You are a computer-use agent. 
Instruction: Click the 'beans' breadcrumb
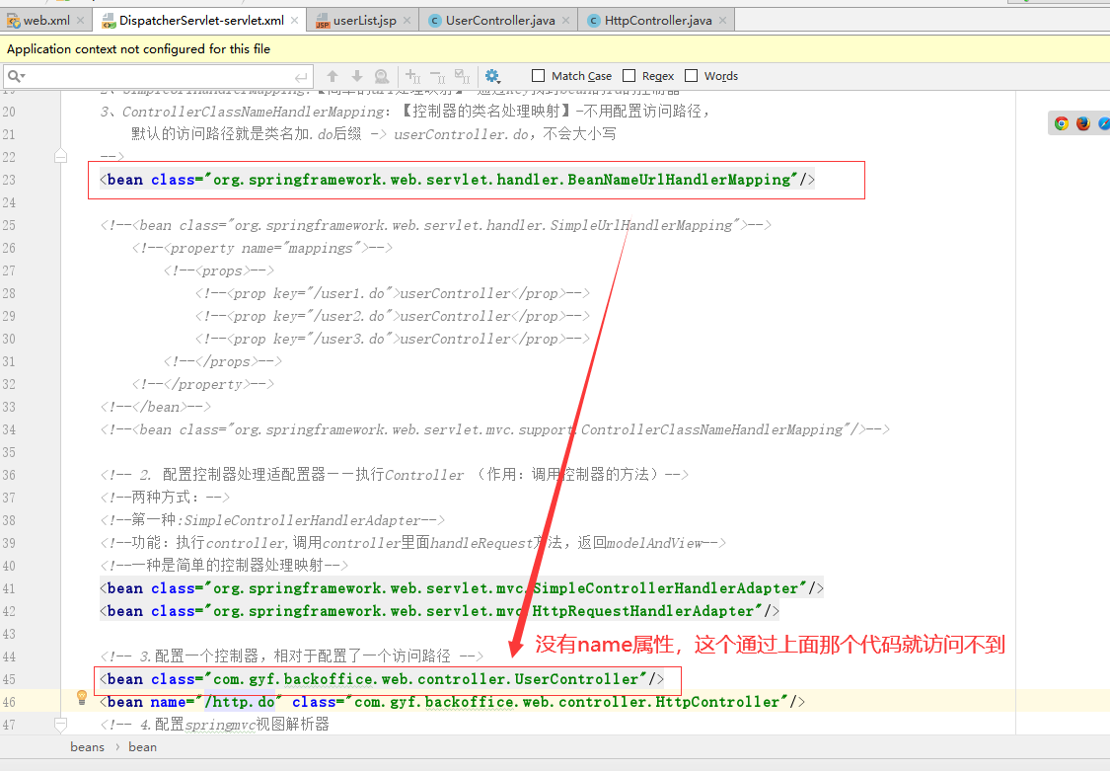pyautogui.click(x=87, y=747)
